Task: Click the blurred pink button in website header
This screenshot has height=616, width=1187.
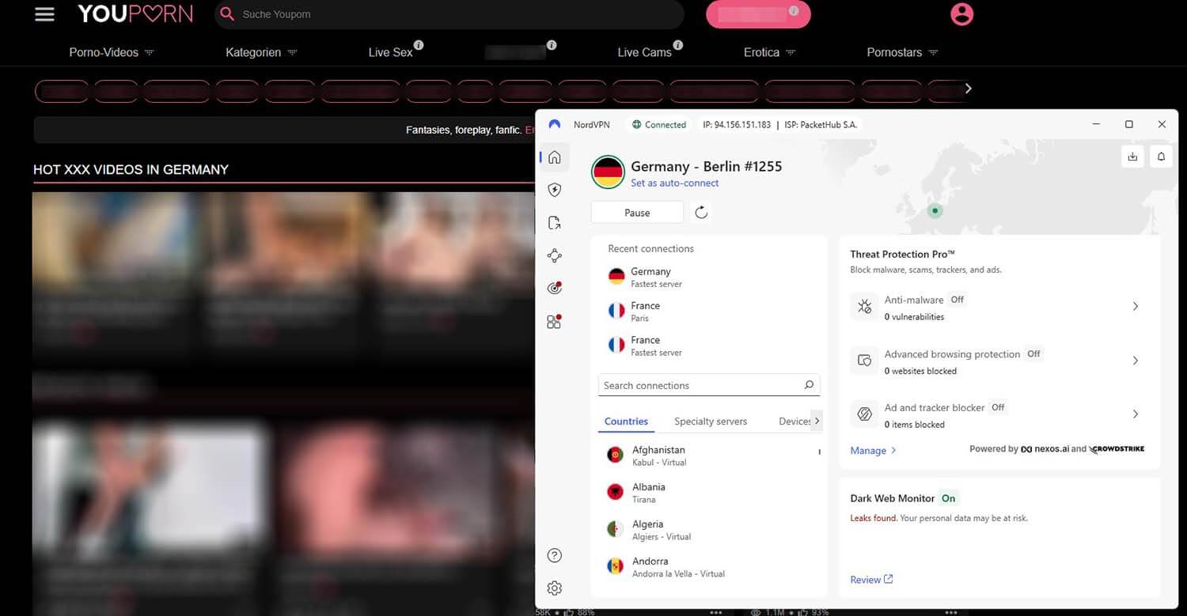Action: pyautogui.click(x=758, y=14)
